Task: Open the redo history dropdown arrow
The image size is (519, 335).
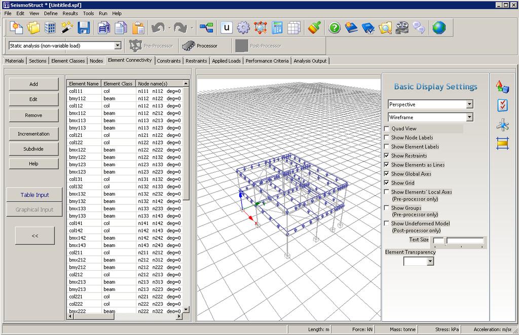Action: coord(192,28)
